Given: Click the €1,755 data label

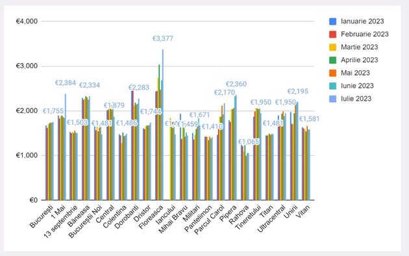Looking at the screenshot, I should pos(53,111).
